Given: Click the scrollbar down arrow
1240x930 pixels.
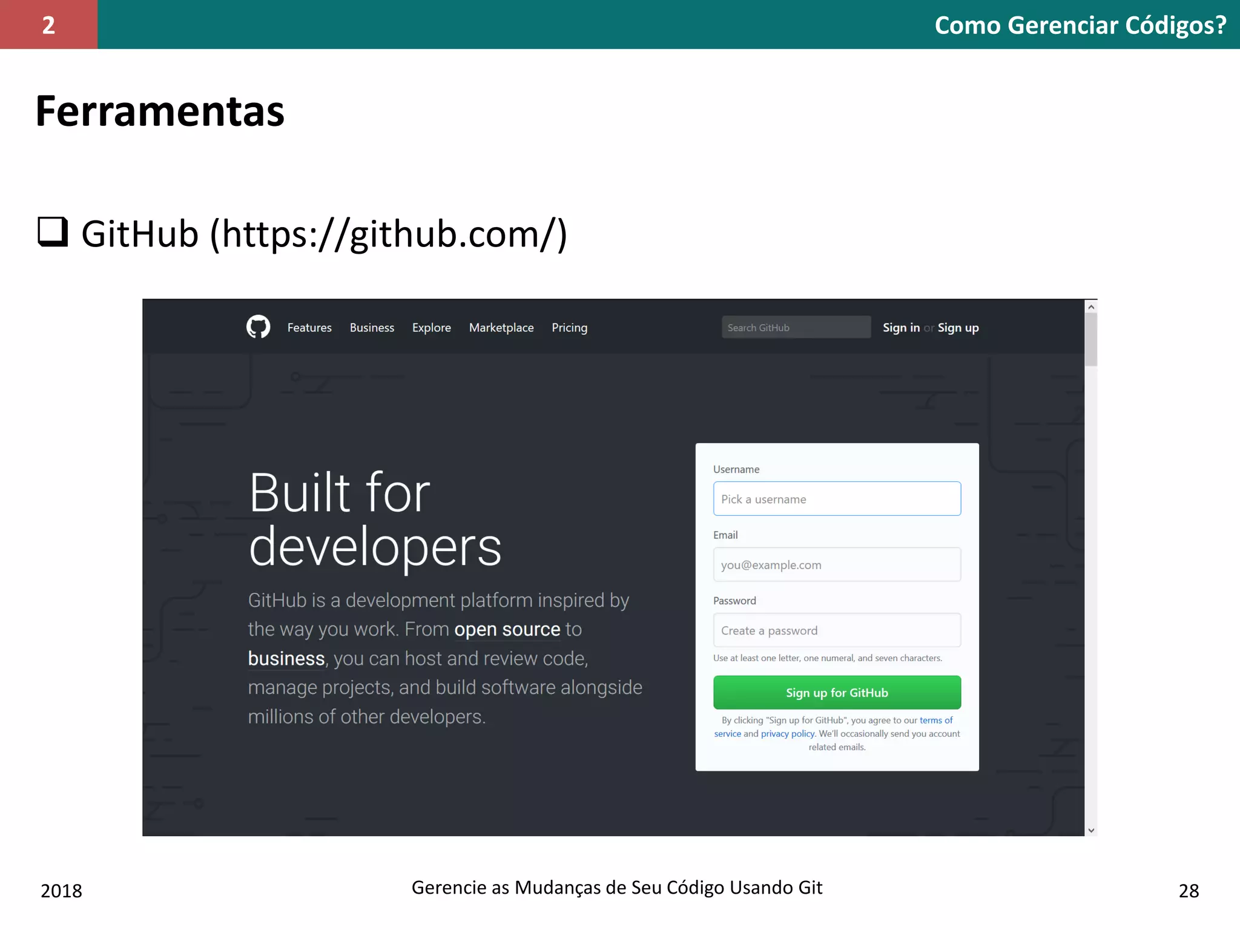Looking at the screenshot, I should tap(1091, 830).
